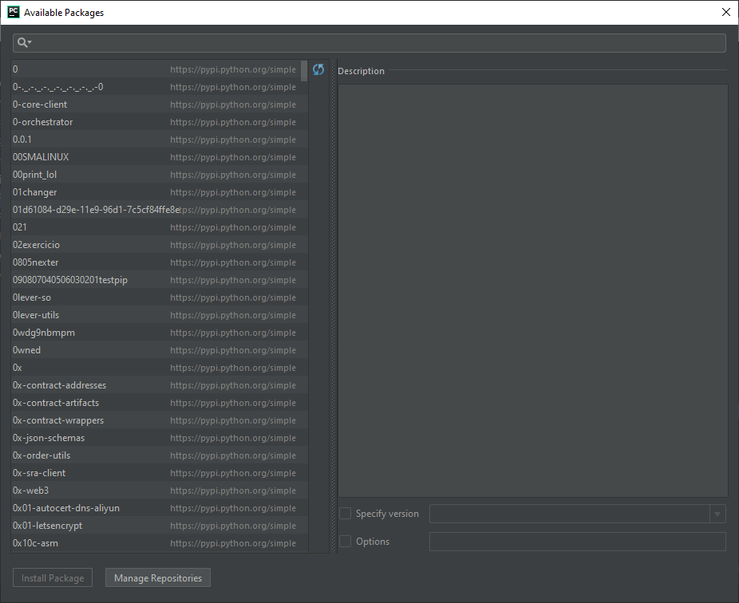Enable the Specify version checkbox
The width and height of the screenshot is (739, 603).
pyautogui.click(x=345, y=514)
